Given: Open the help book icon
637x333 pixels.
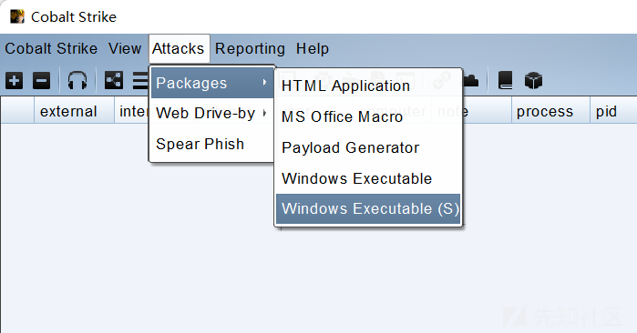Looking at the screenshot, I should [506, 80].
